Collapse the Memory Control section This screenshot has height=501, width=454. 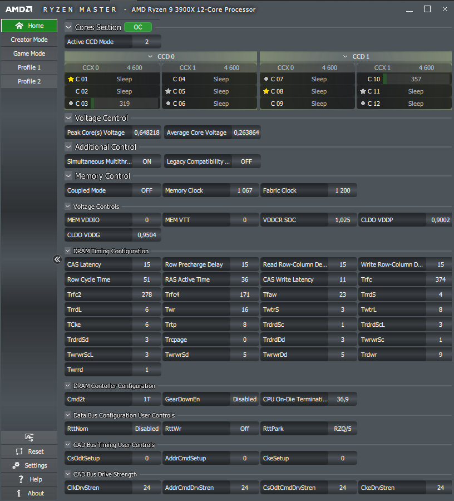68,176
